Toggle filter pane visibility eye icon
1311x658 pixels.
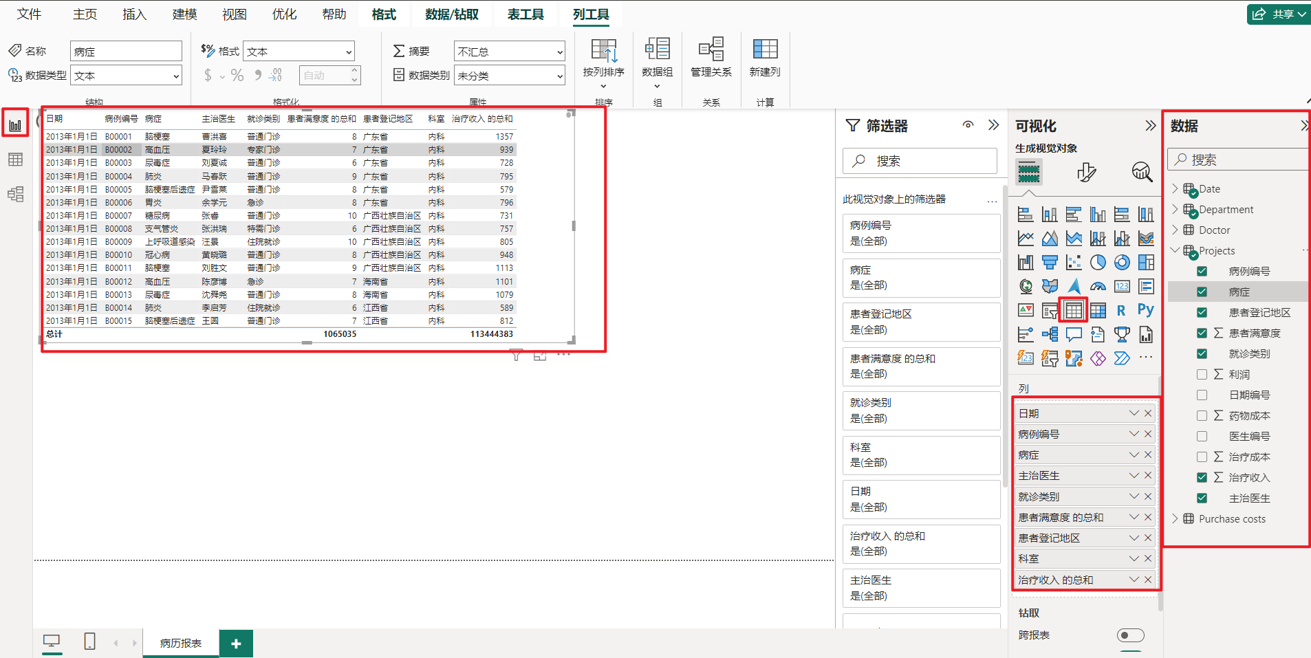968,124
